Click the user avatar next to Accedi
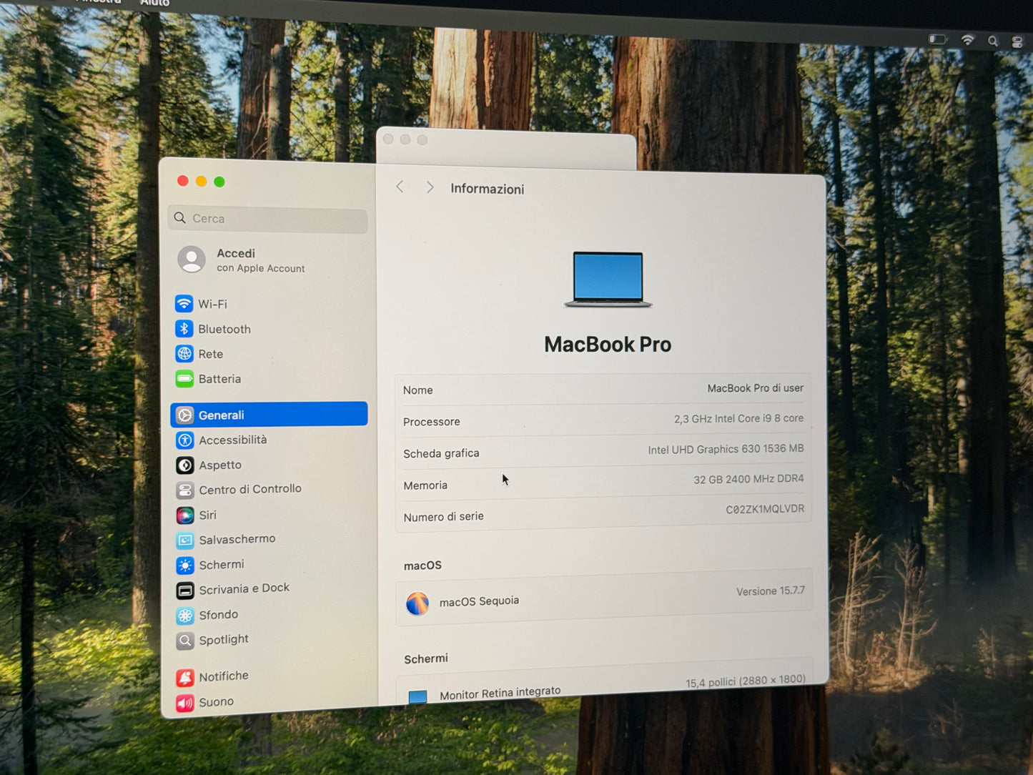Screen dimensions: 1033x775 (x=192, y=260)
